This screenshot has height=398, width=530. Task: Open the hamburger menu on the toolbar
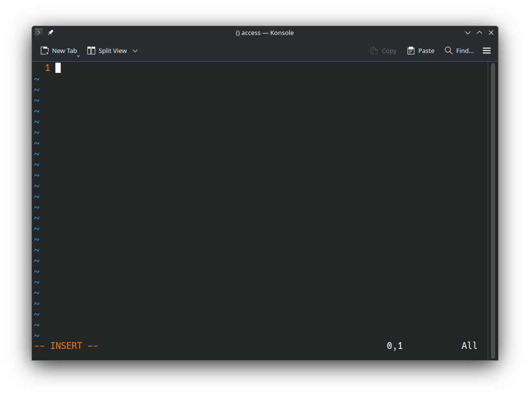pos(487,51)
